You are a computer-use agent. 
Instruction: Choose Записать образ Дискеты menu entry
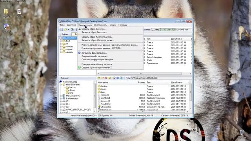point(110,32)
